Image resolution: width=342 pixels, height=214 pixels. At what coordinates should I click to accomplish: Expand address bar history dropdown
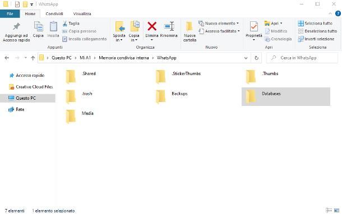click(x=246, y=58)
